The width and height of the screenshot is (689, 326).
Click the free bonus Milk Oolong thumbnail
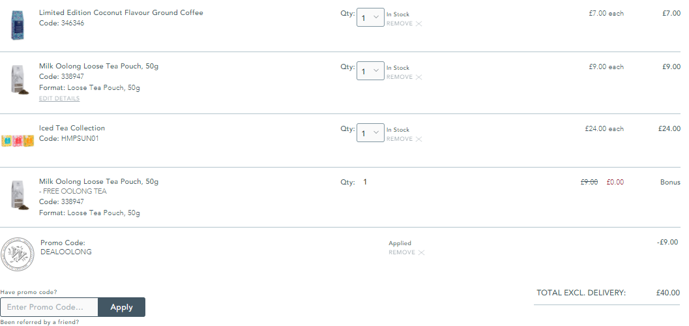20,195
